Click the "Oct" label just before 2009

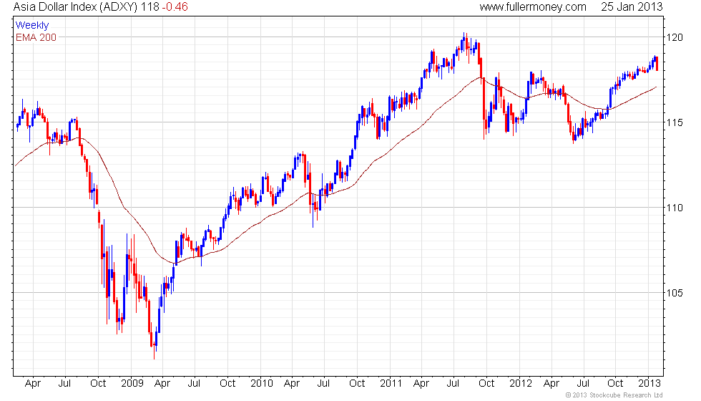point(98,384)
